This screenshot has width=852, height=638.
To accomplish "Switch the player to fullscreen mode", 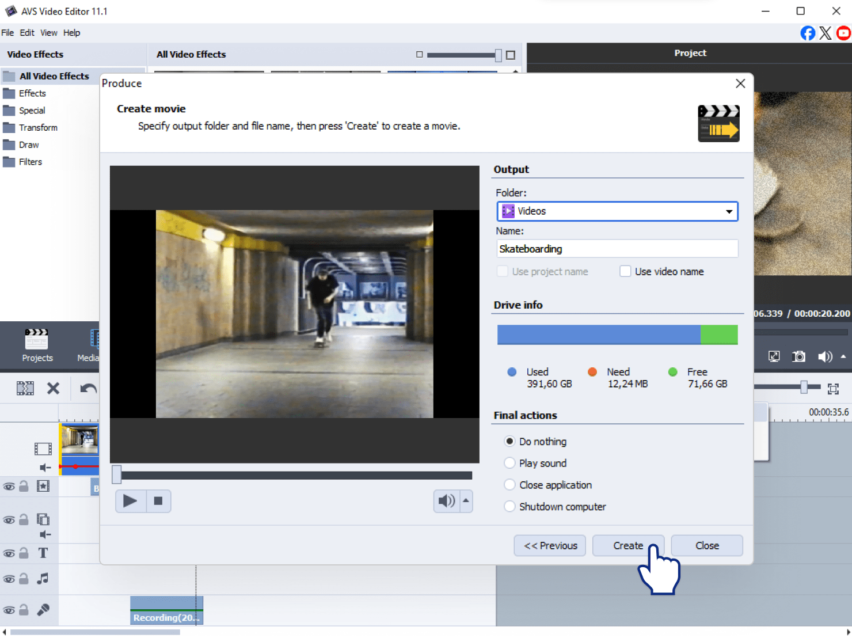I will (773, 356).
